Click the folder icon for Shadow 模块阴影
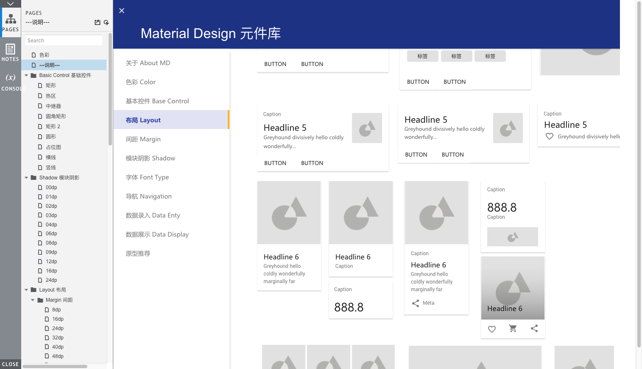Image resolution: width=642 pixels, height=369 pixels. (33, 178)
